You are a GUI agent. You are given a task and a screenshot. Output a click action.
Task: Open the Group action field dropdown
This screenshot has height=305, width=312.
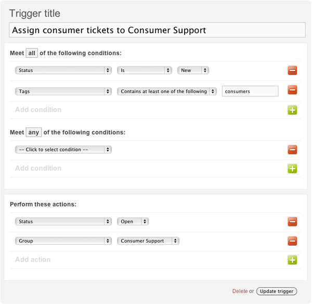[x=63, y=240]
